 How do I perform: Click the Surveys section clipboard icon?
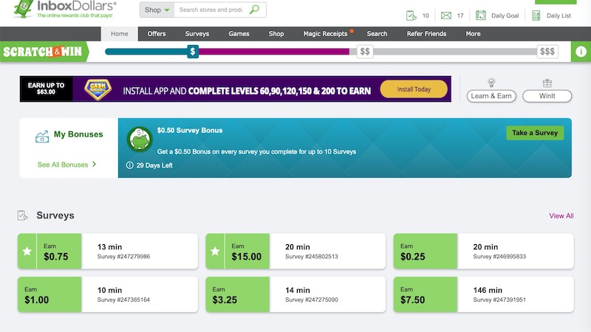point(22,215)
